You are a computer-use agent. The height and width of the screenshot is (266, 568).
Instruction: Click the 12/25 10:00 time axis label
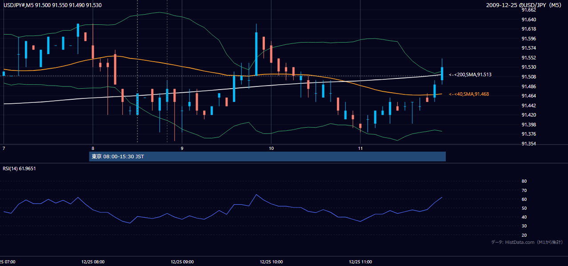coord(271,262)
